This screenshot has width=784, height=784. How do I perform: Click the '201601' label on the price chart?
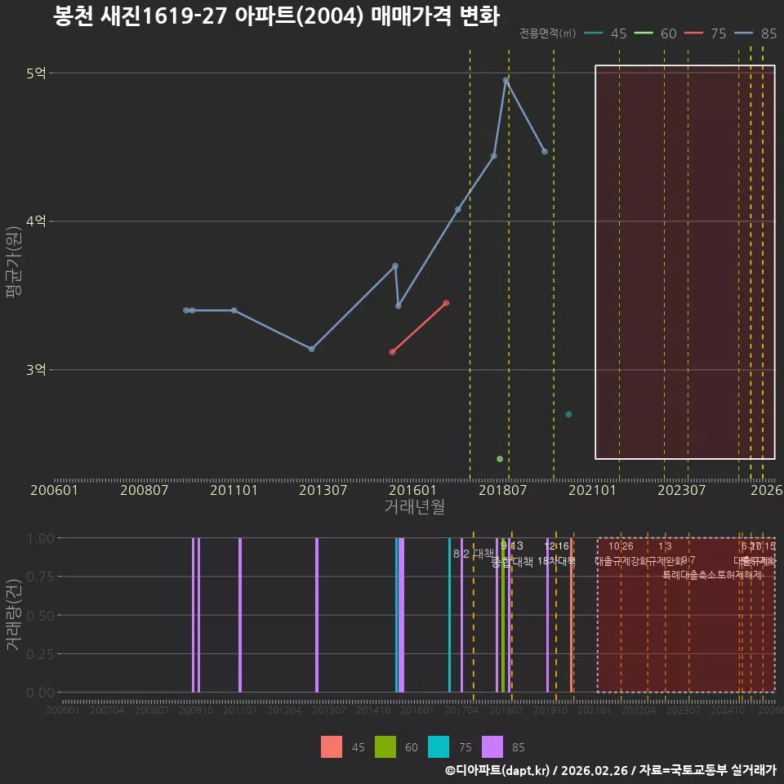[412, 490]
